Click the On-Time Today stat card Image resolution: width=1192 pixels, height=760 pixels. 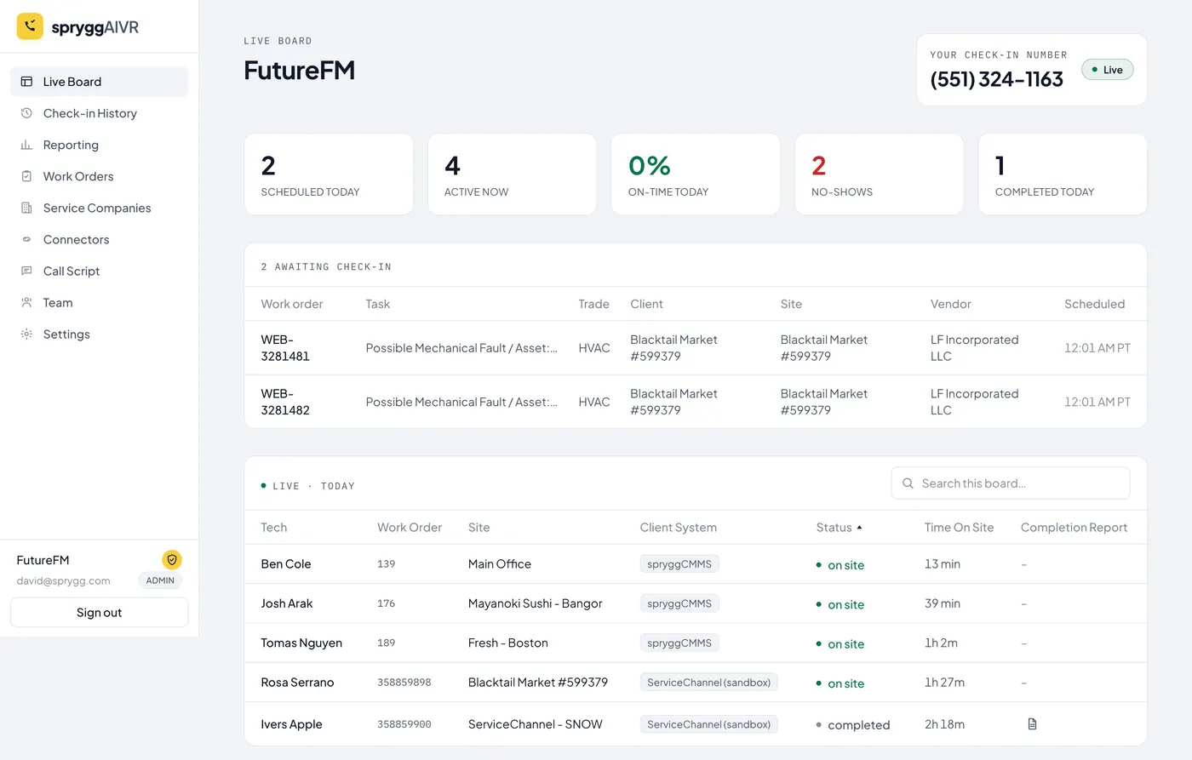pyautogui.click(x=696, y=174)
